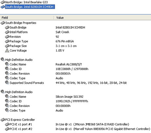Viewport: 151px width, 133px height.
Task: Select the North Bridge: Intel Bearlake G33 entry
Action: point(27,2)
